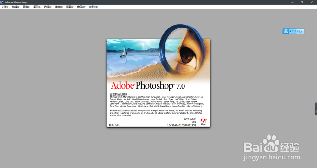Open the 选择(S) menu
Image resolution: width=317 pixels, height=168 pixels.
click(x=48, y=7)
